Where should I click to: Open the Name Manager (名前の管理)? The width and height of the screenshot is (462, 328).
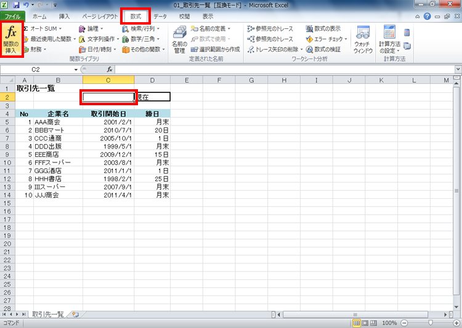(x=179, y=40)
